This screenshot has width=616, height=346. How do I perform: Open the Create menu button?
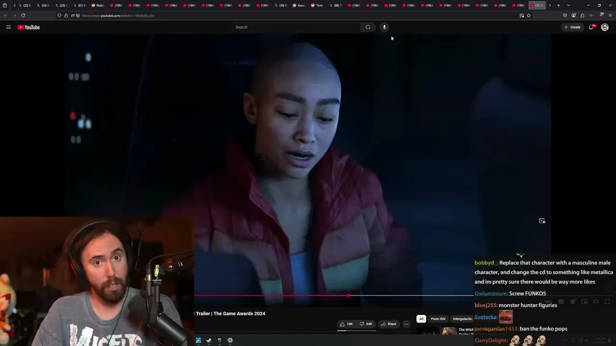tap(572, 27)
